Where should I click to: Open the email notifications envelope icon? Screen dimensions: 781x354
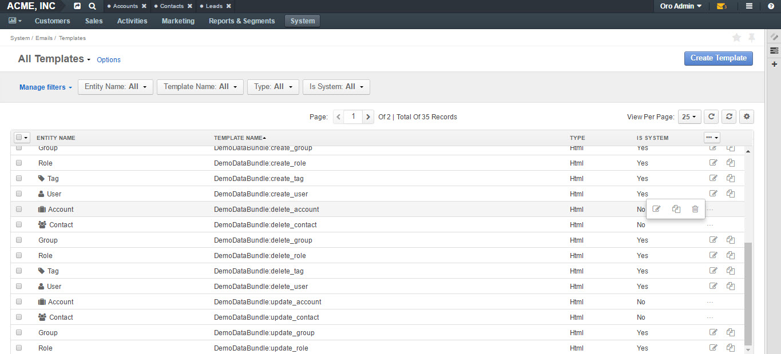click(x=721, y=6)
